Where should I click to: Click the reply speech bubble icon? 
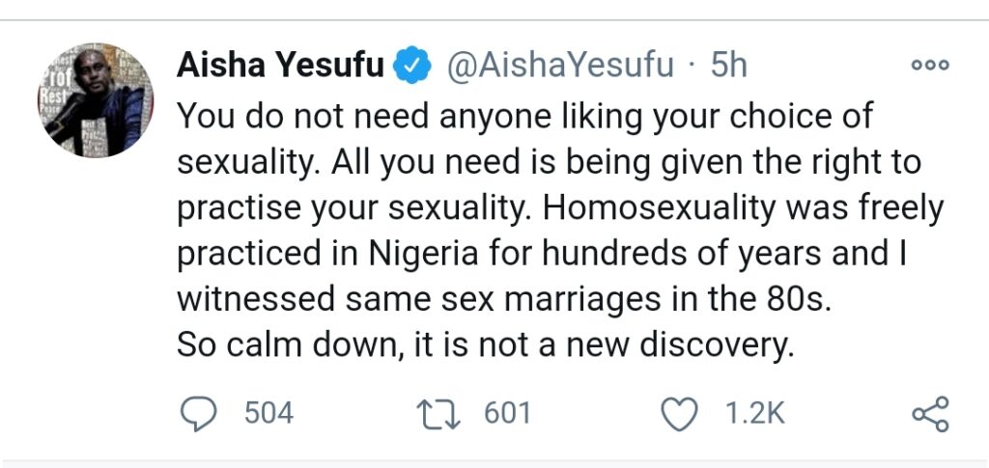click(x=199, y=415)
